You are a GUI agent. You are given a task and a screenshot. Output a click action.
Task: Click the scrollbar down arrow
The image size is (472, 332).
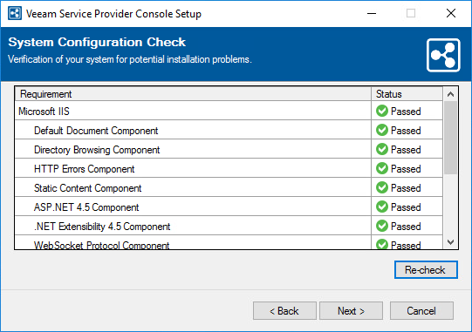(451, 242)
